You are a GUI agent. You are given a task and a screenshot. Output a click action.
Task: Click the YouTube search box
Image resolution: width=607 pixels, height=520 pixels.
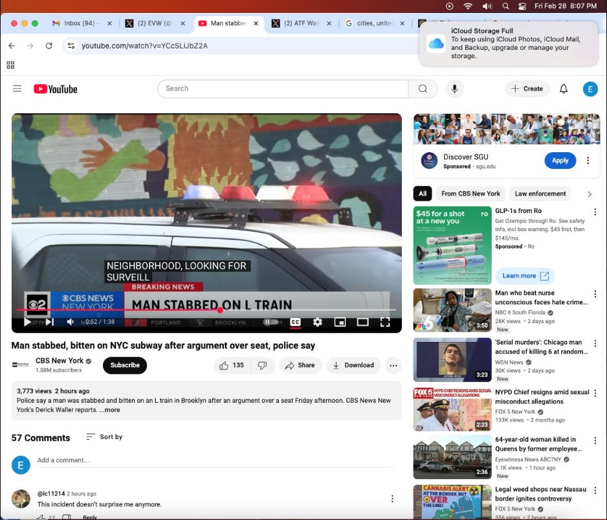coord(283,89)
